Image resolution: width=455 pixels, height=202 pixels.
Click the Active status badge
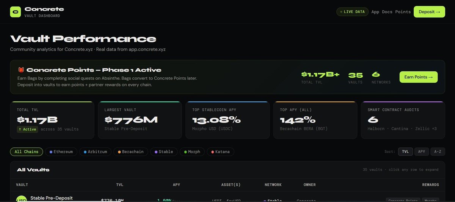(x=27, y=129)
